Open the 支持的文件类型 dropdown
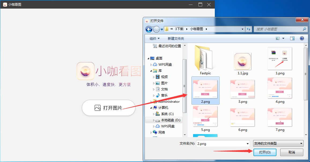310x162 pixels. 278,143
